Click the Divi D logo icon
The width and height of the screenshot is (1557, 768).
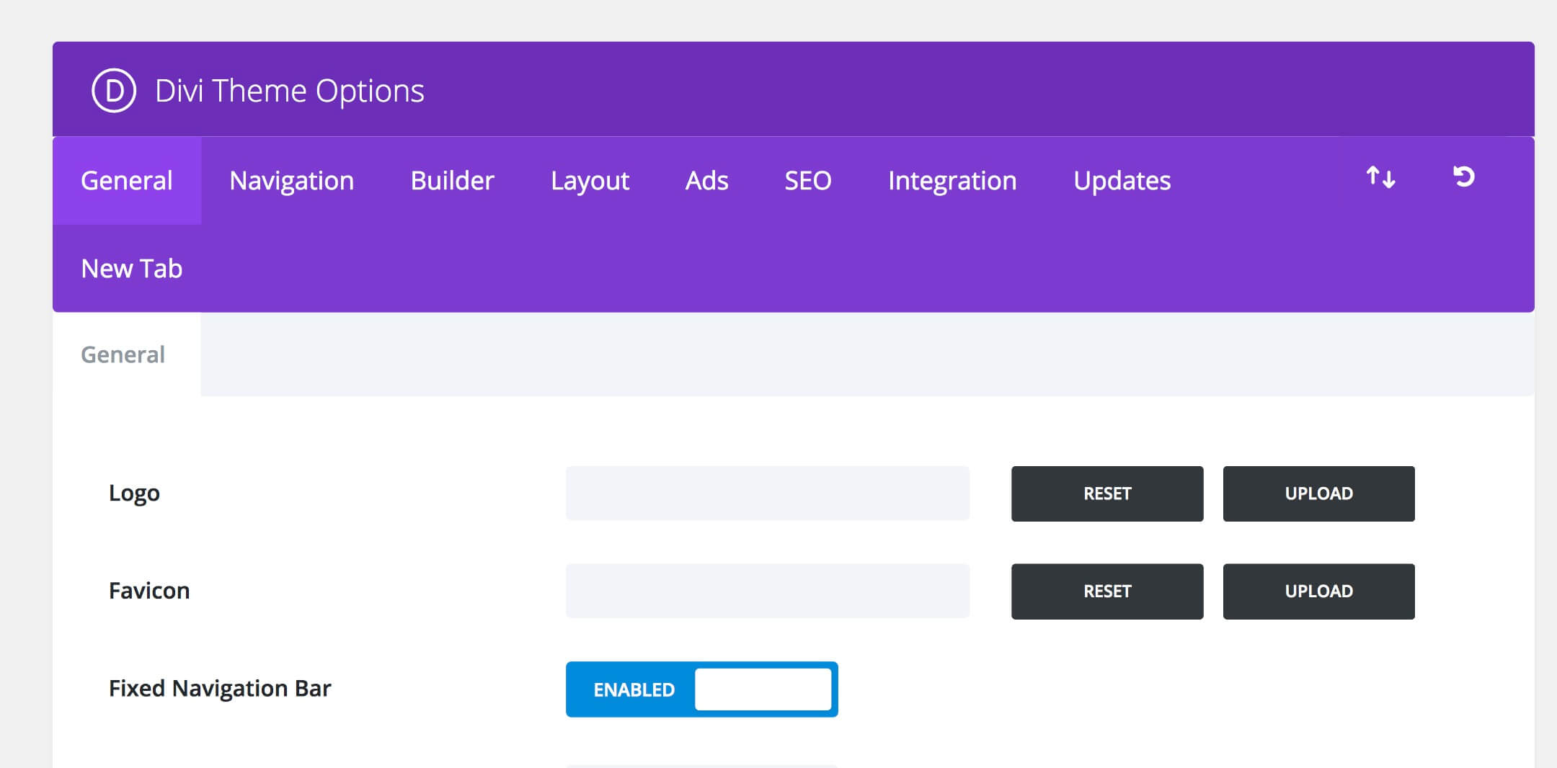pyautogui.click(x=114, y=91)
